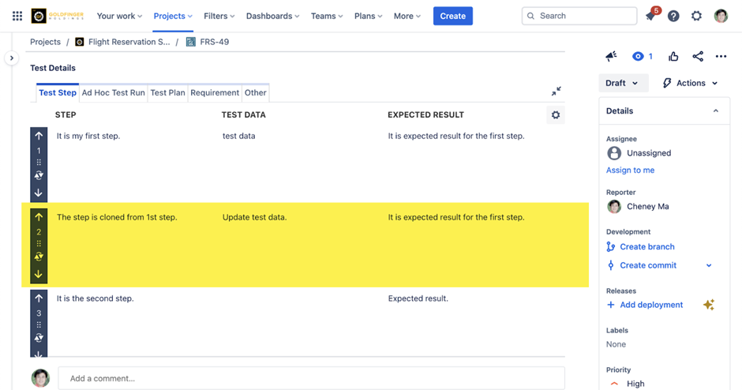Switch to the Ad Hoc Test Run tab
The width and height of the screenshot is (742, 390).
(x=114, y=92)
